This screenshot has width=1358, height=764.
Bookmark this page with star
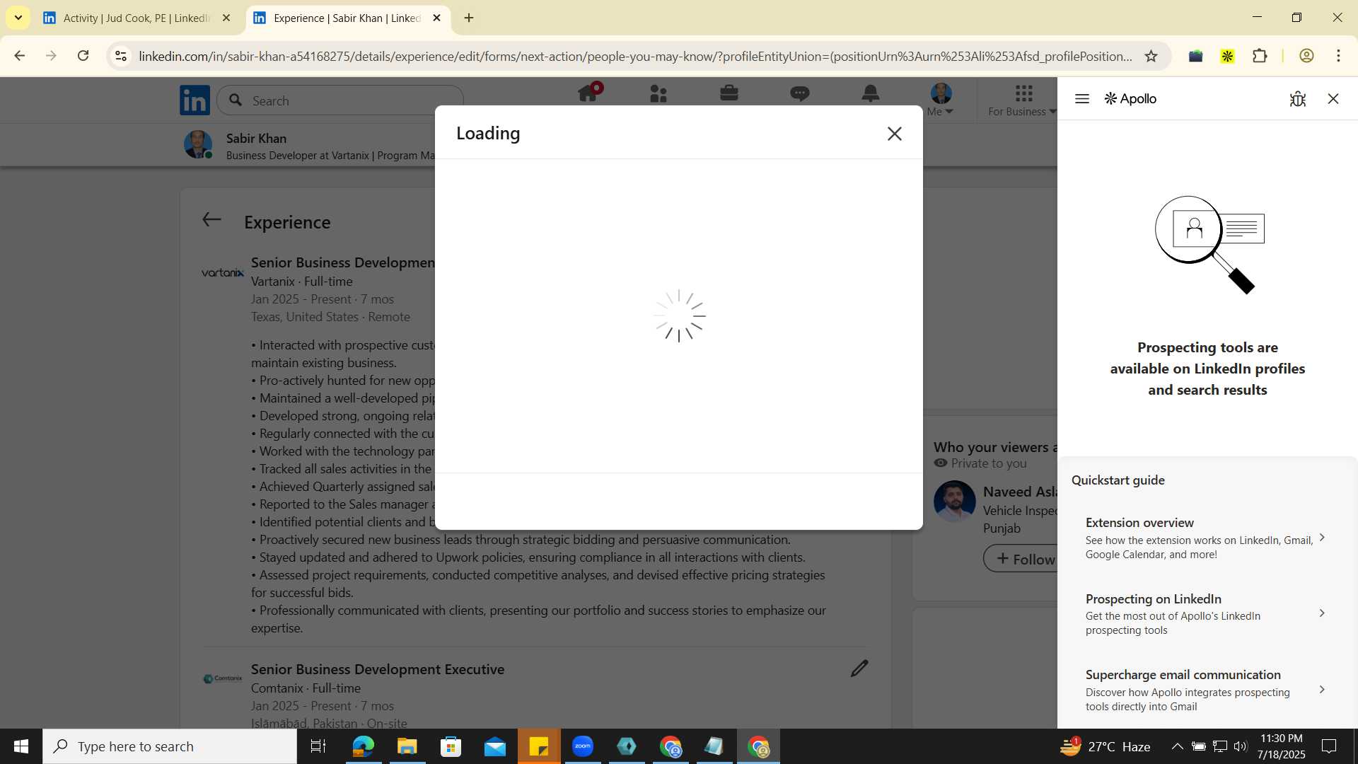coord(1151,56)
